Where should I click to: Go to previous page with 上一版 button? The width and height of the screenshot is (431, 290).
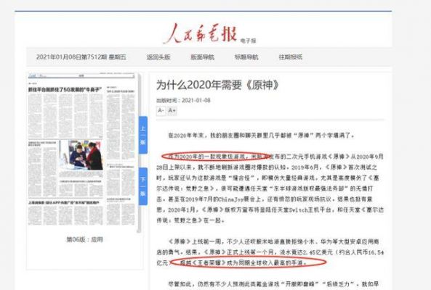pyautogui.click(x=143, y=135)
